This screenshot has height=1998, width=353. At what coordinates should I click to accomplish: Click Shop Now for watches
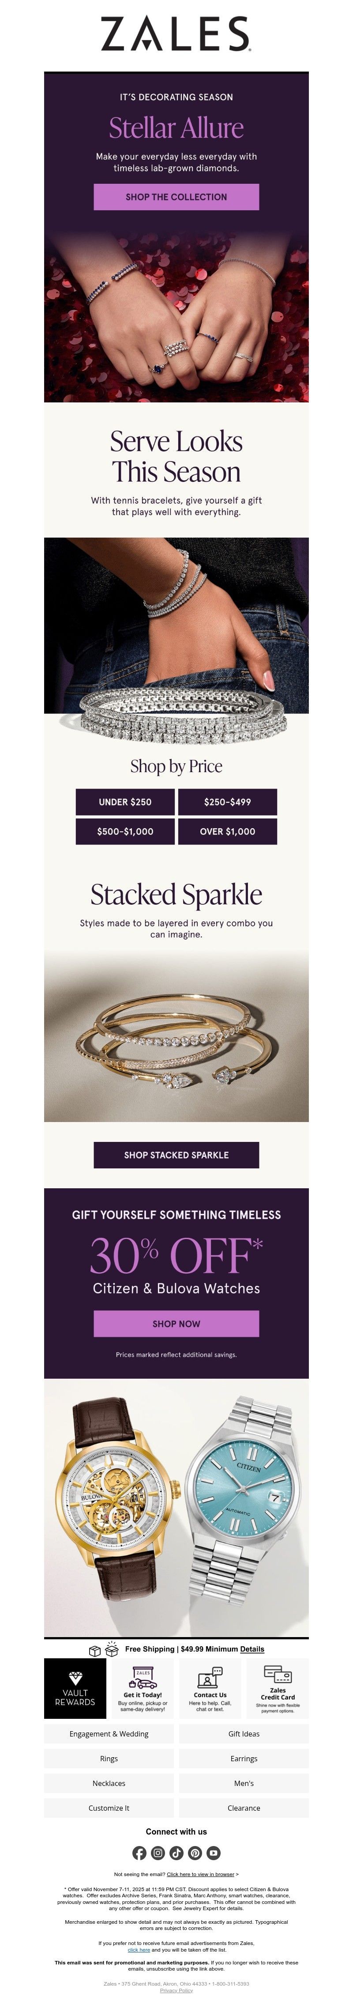click(x=176, y=1324)
